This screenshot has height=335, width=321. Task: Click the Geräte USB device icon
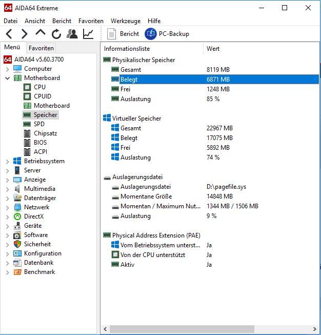click(17, 226)
